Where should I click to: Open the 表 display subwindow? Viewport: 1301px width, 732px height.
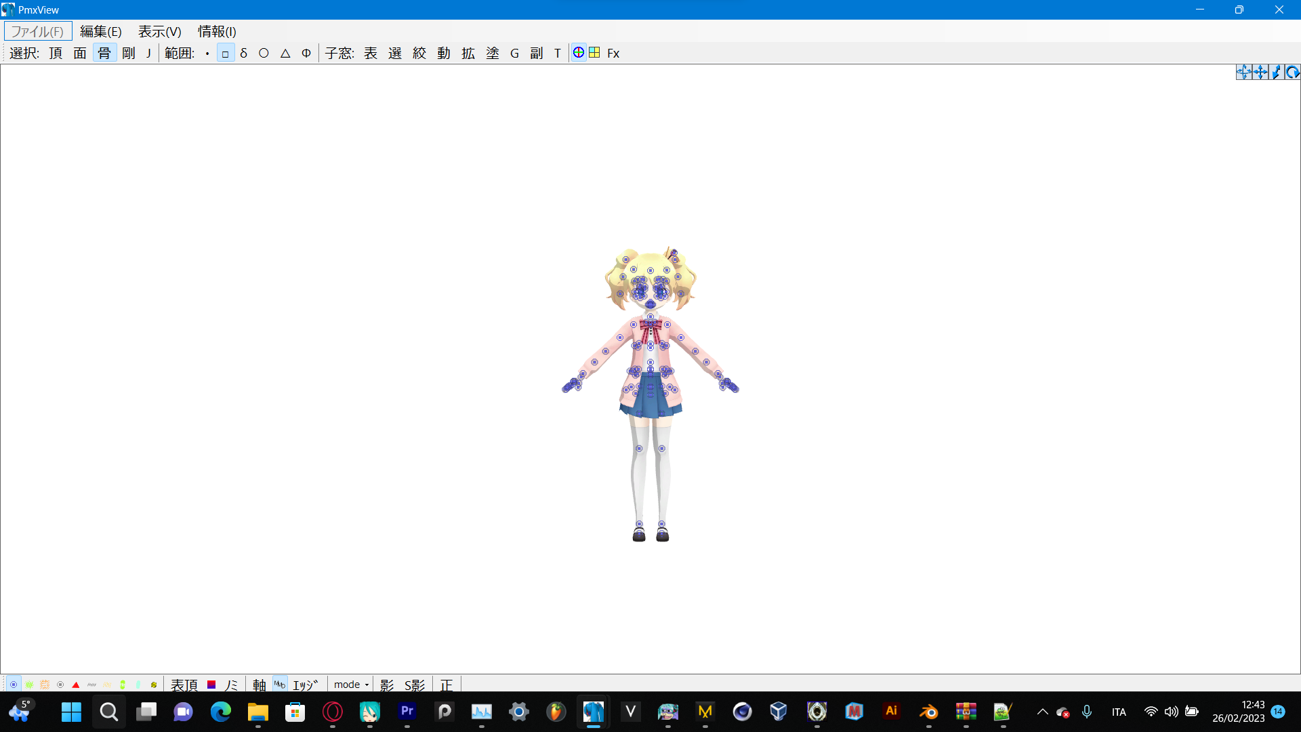tap(370, 53)
